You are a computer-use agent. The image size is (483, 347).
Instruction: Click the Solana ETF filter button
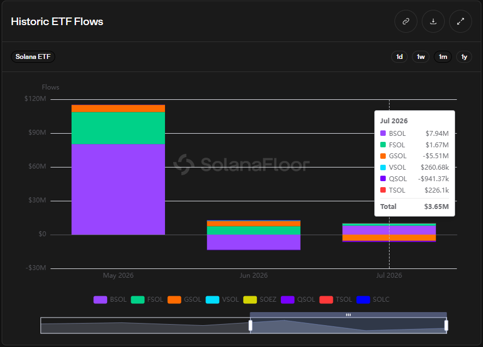(x=33, y=57)
